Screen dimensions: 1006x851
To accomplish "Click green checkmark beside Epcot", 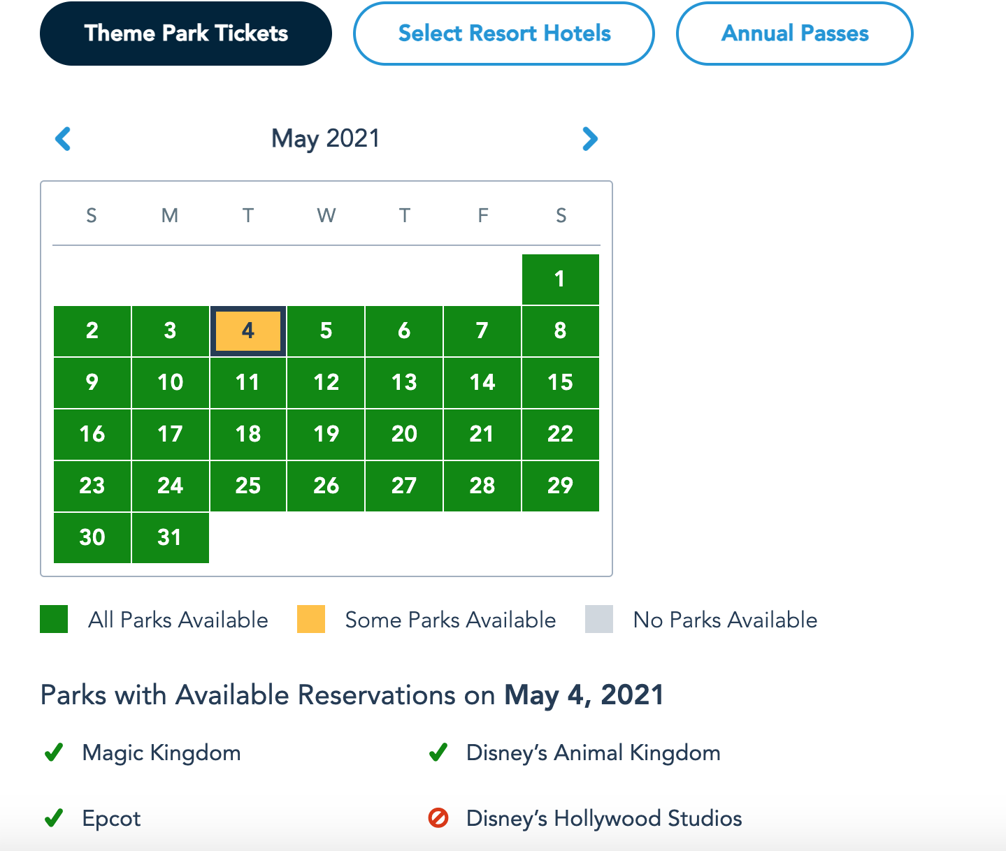I will click(x=54, y=818).
